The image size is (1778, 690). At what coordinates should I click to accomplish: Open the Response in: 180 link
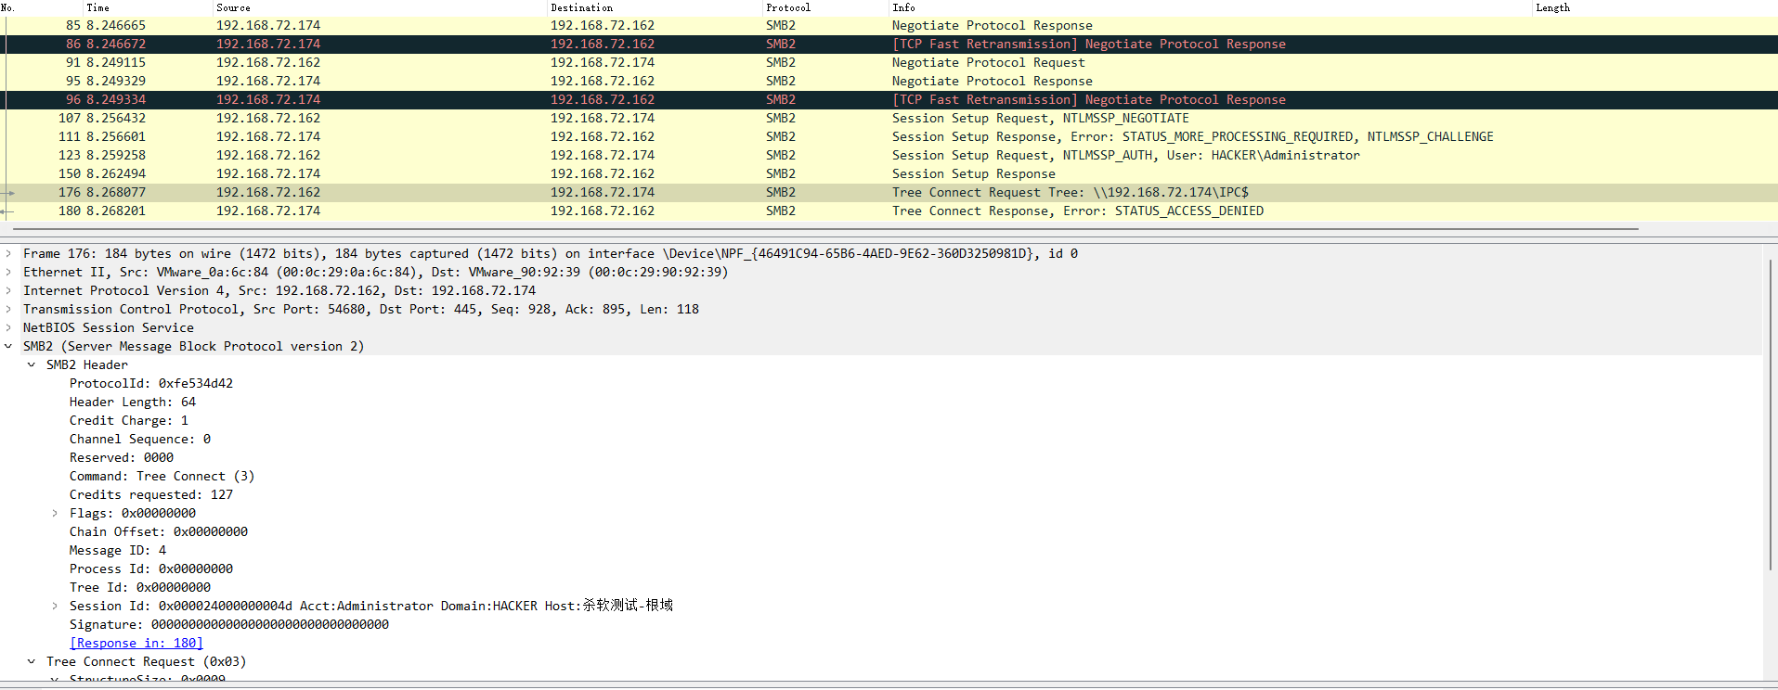pos(136,643)
